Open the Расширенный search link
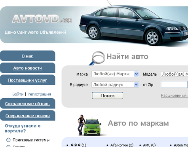 [174, 95]
